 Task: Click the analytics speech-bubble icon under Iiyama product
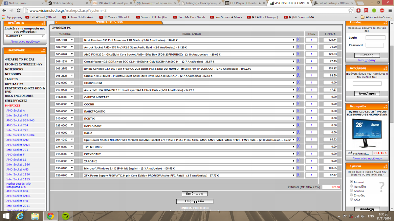(x=349, y=153)
